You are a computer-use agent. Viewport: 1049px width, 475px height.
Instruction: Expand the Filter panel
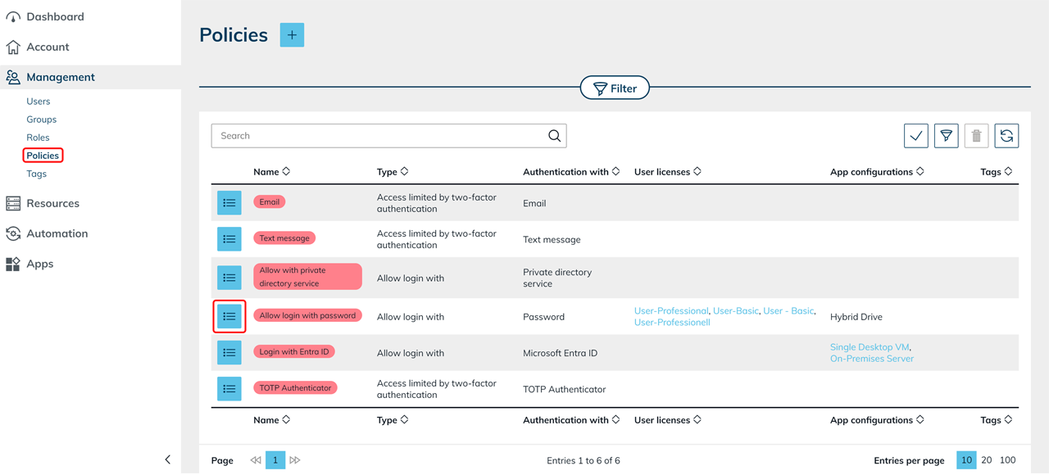(615, 88)
